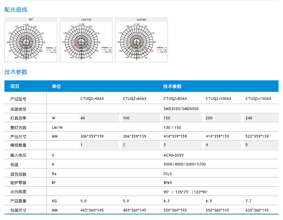Click module count 3 cell
283x220 pixels.
tap(182, 145)
